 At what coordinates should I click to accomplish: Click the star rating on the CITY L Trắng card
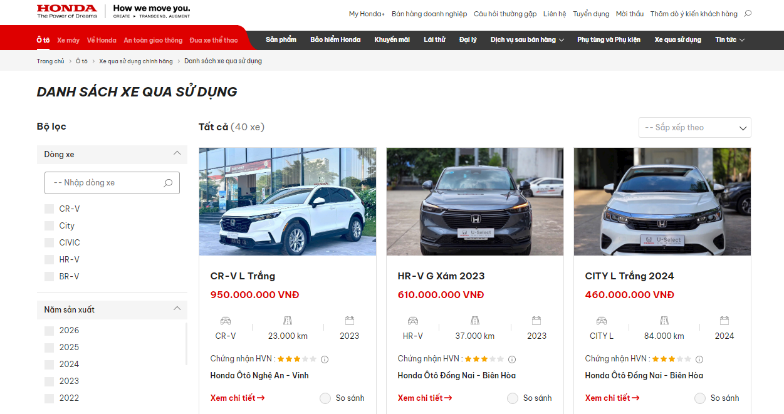(672, 359)
